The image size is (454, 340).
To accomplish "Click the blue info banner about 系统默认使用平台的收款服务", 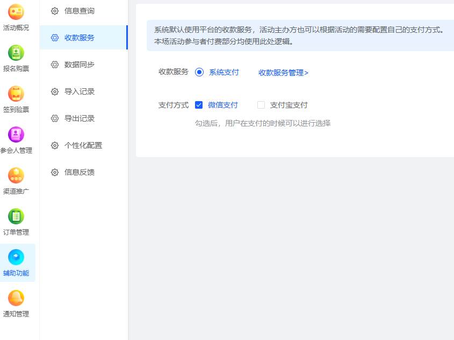I will tap(300, 36).
